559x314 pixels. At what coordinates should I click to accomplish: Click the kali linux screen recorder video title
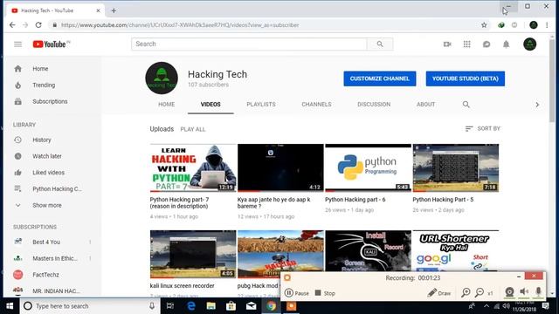point(183,286)
